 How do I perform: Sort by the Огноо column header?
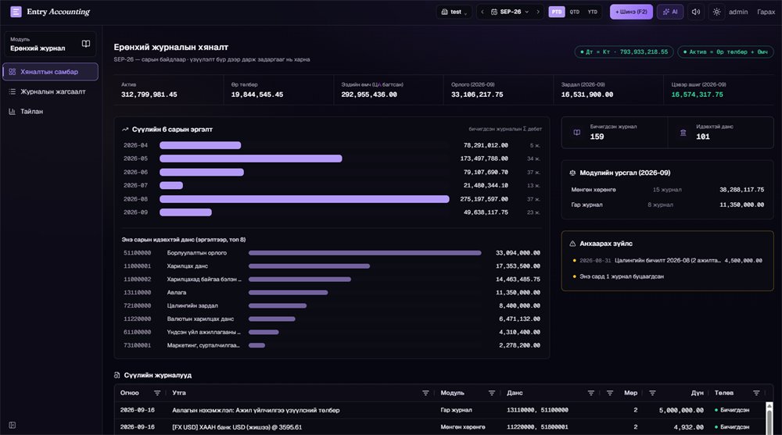pos(130,393)
